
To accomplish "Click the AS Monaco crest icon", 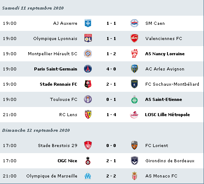I will click(134, 176).
